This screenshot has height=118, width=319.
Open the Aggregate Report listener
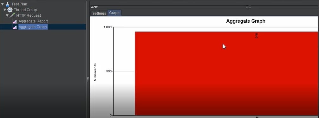tap(33, 21)
